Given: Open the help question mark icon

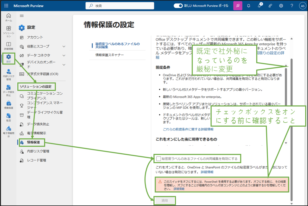Looking at the screenshot, I should coord(292,6).
